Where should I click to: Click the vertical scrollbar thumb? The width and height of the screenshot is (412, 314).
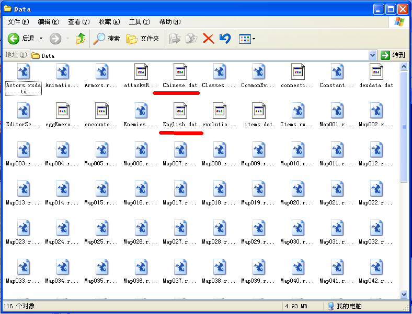click(x=404, y=127)
